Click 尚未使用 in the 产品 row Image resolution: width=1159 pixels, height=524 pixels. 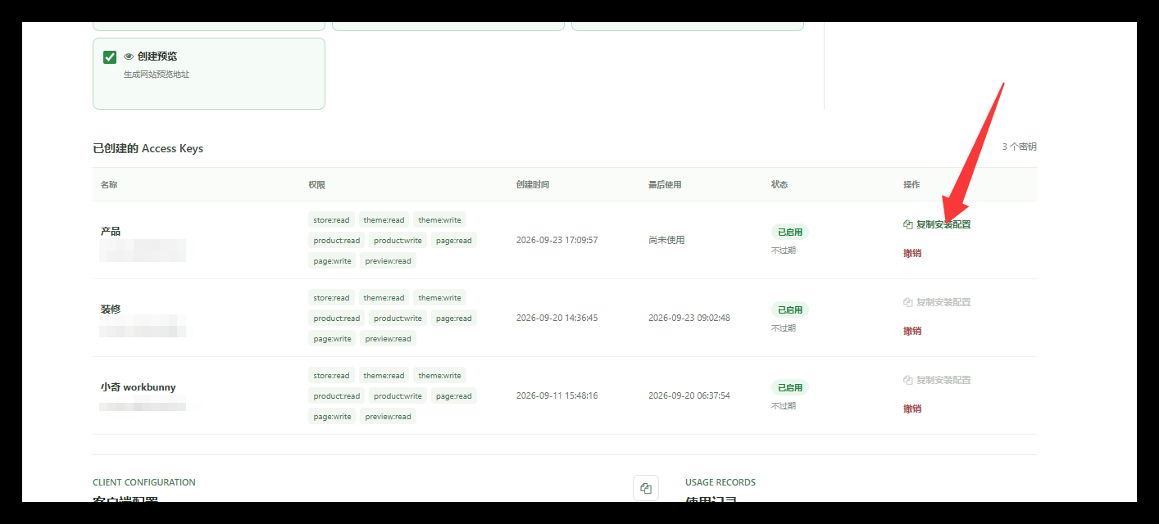tap(666, 240)
